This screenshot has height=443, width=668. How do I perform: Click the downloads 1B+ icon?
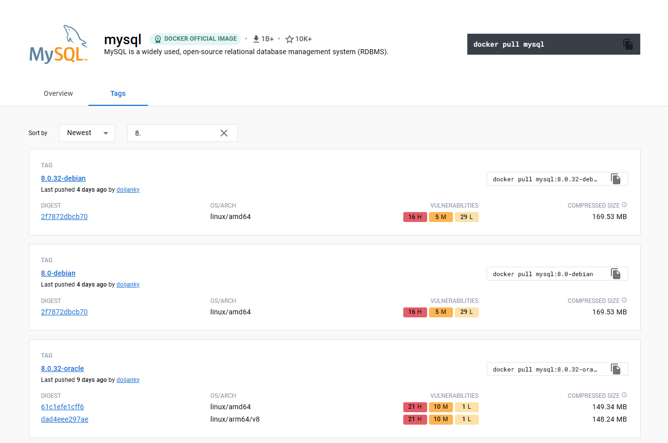256,39
